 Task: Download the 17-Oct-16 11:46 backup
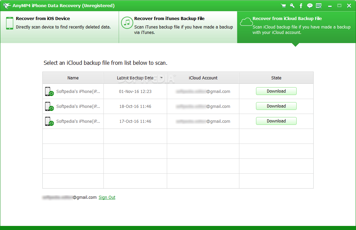[276, 121]
